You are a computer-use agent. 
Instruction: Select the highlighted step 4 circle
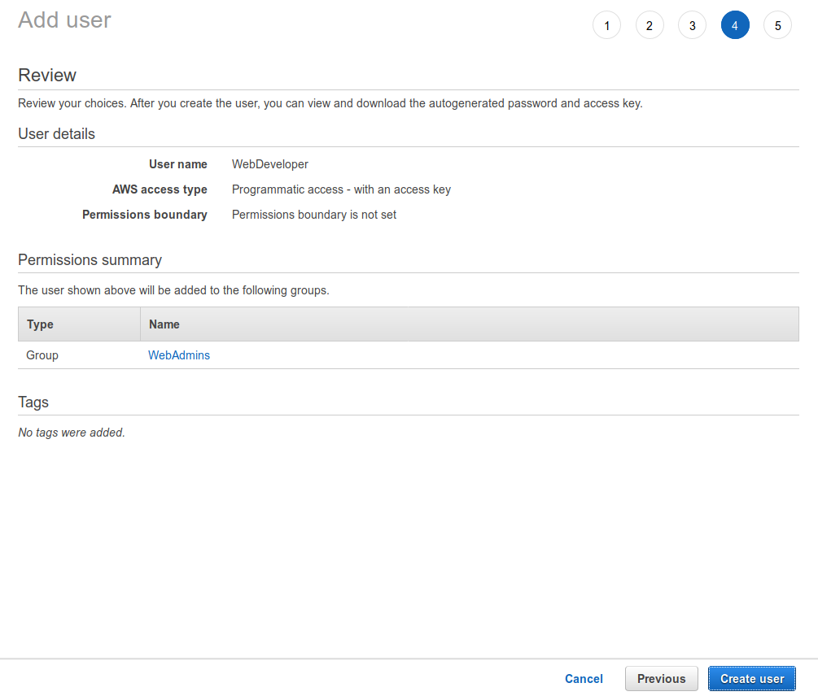[735, 25]
